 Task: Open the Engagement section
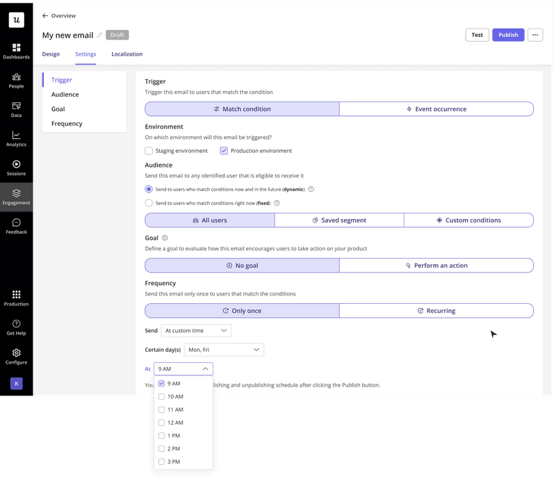16,197
